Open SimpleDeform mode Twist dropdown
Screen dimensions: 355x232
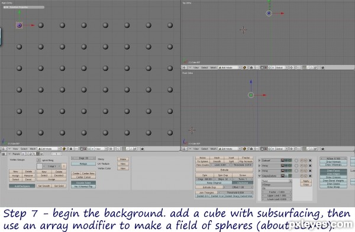(x=277, y=181)
